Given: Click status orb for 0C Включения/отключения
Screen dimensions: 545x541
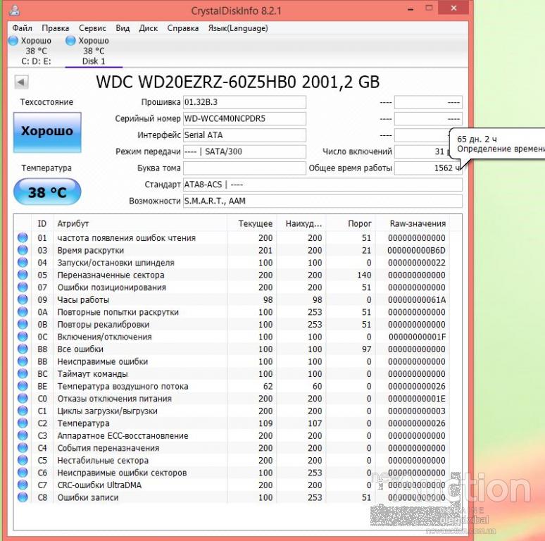Looking at the screenshot, I should tap(23, 337).
